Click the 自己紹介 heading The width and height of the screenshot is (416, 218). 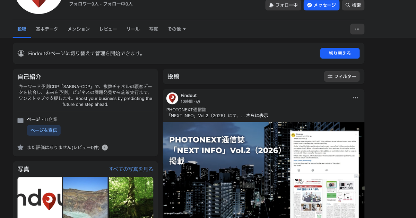point(29,77)
